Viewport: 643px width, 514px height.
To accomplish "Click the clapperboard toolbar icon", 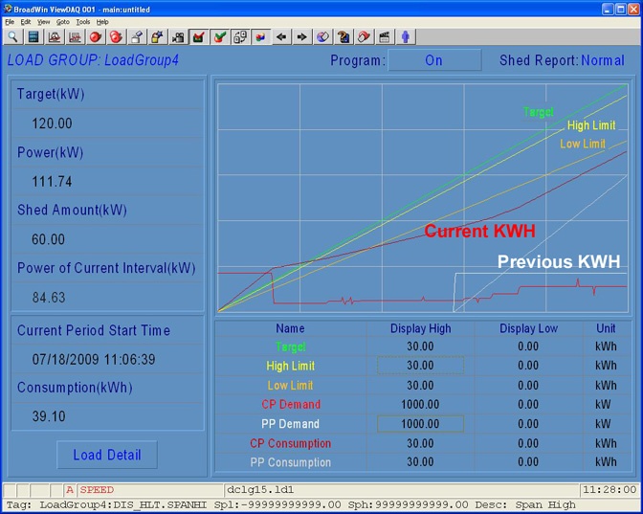I will 385,37.
